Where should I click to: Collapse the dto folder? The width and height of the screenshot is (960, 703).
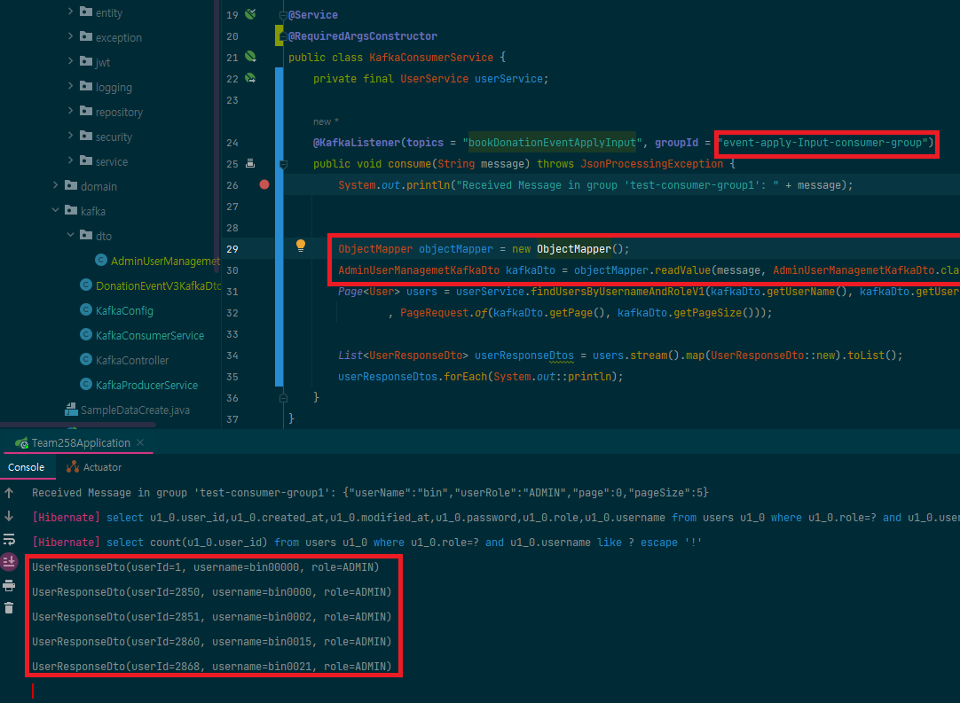pyautogui.click(x=70, y=234)
